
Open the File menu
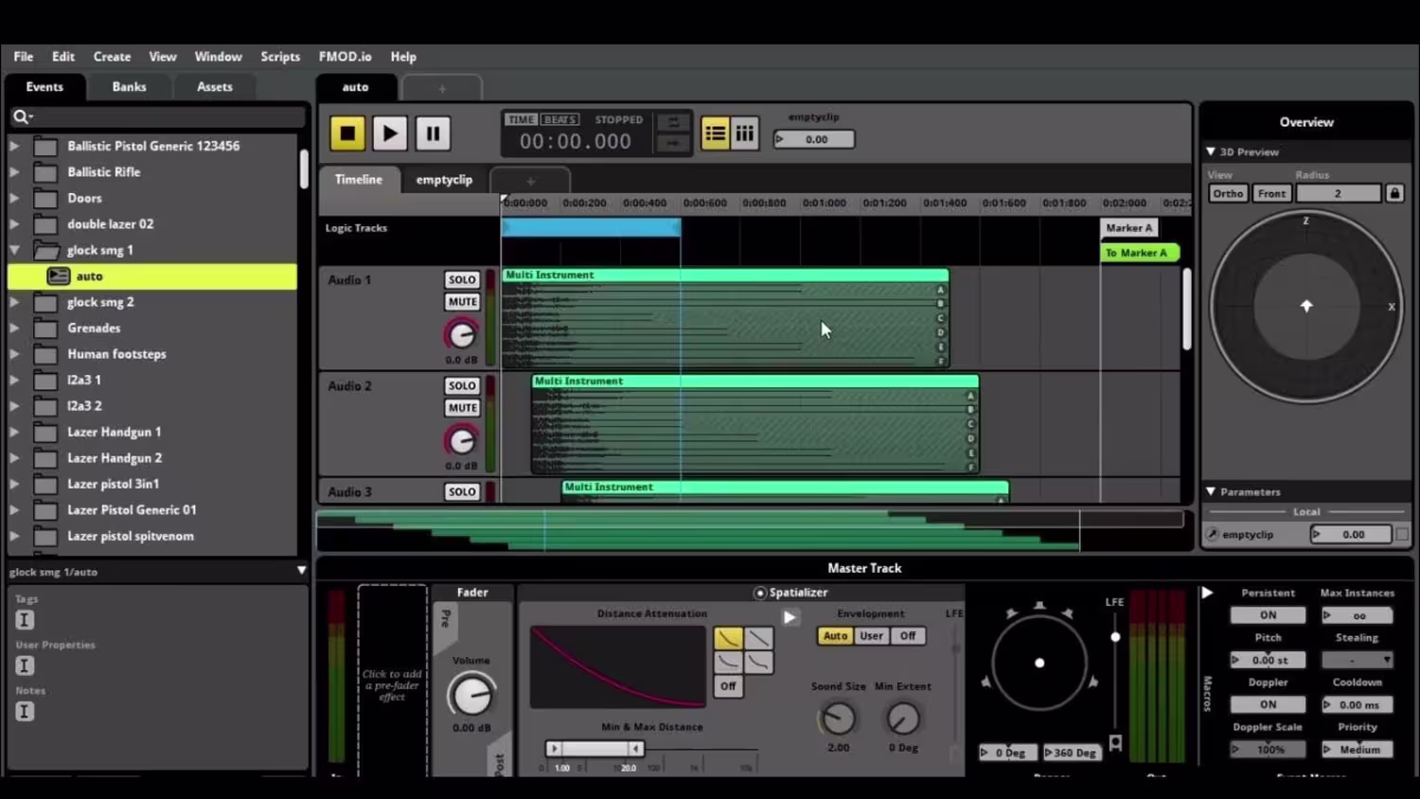24,57
